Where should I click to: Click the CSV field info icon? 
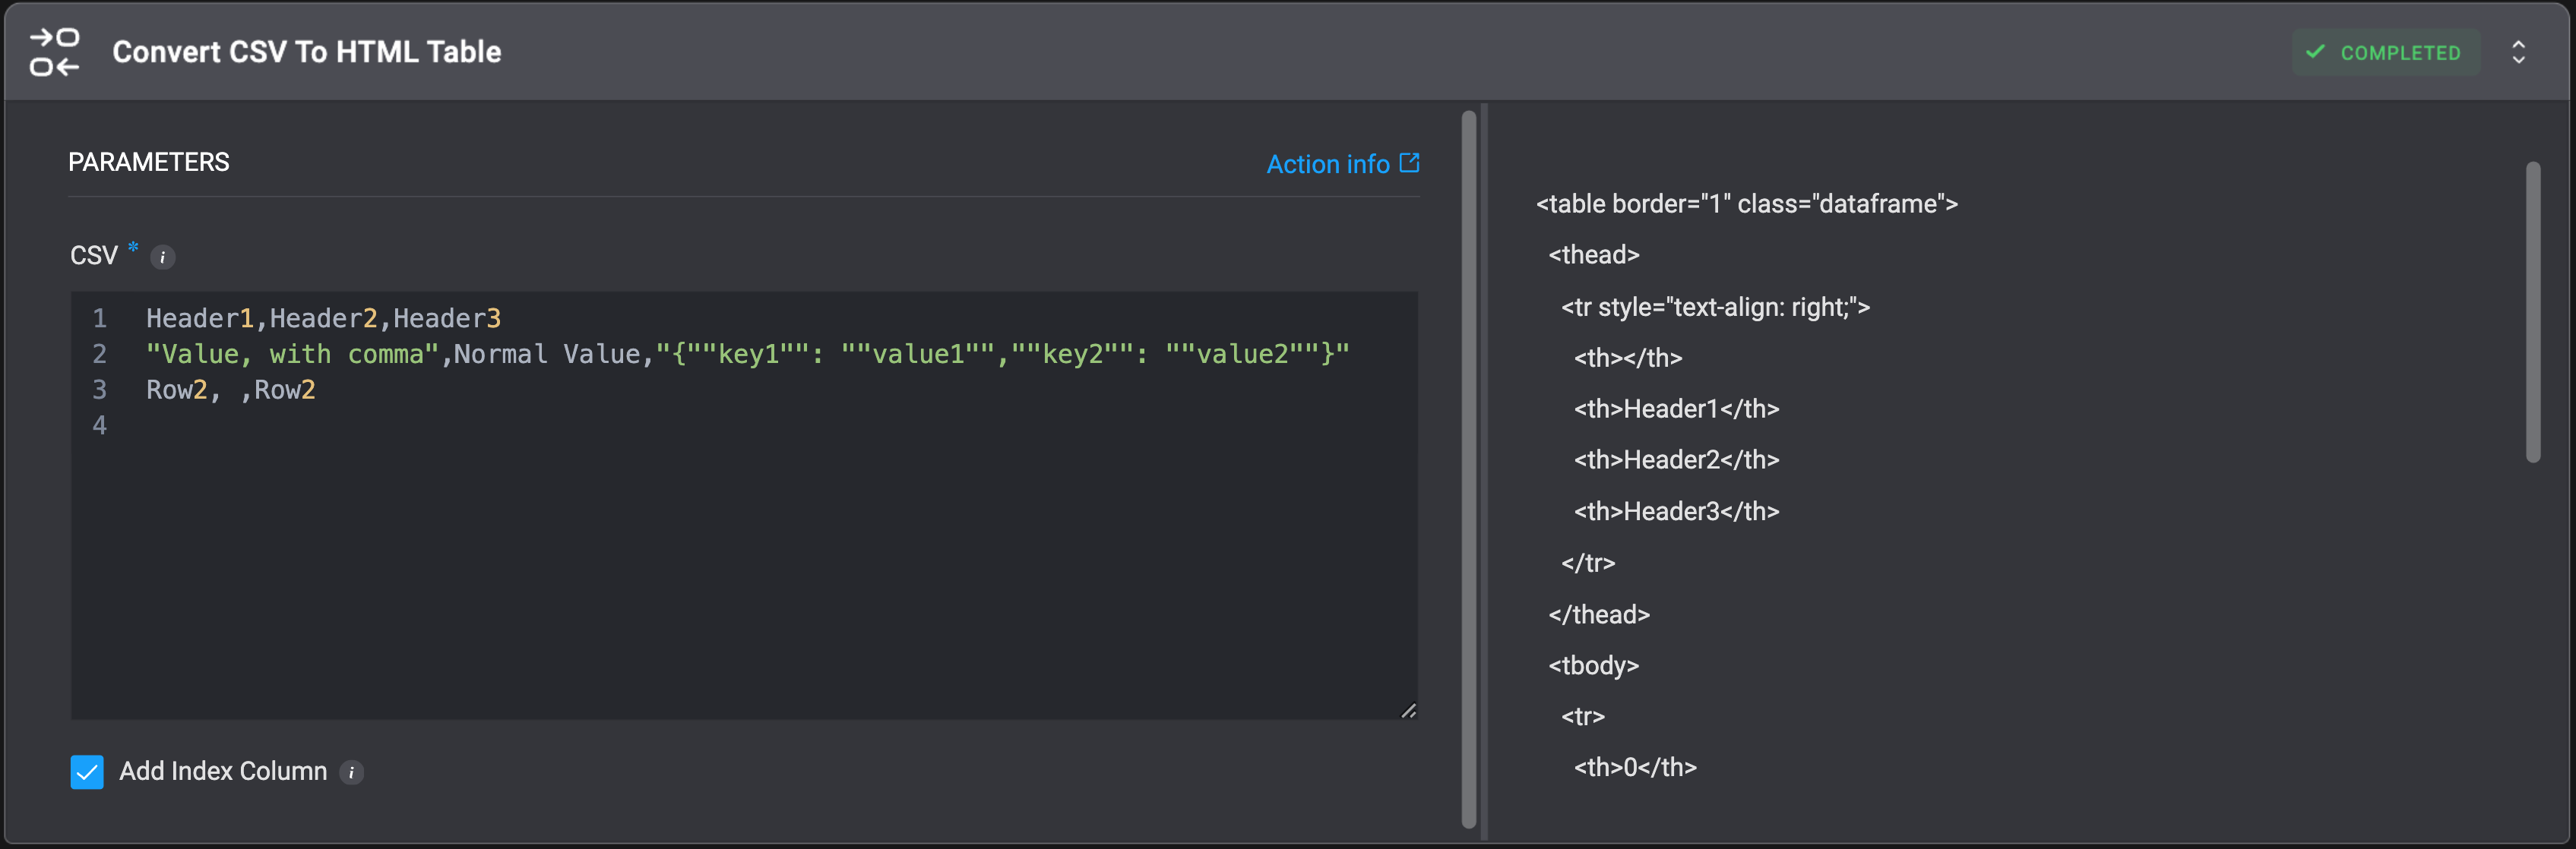coord(163,257)
